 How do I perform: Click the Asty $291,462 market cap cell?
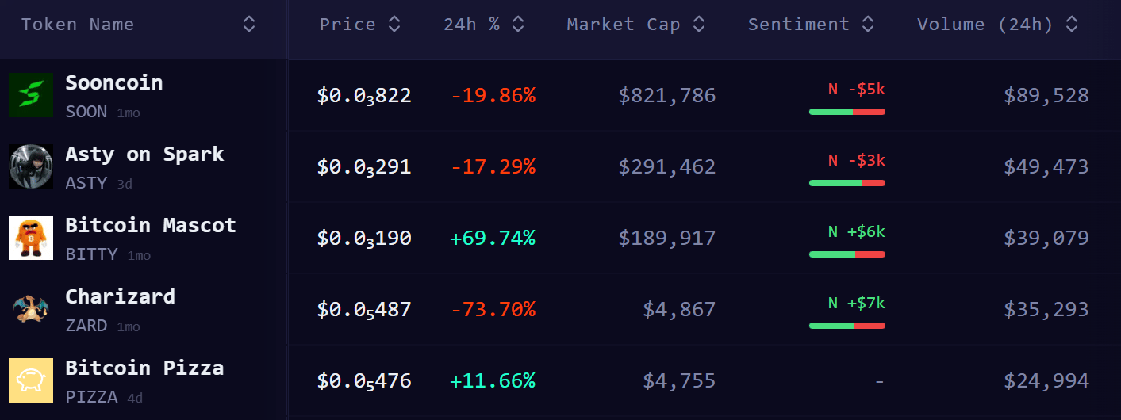[666, 167]
